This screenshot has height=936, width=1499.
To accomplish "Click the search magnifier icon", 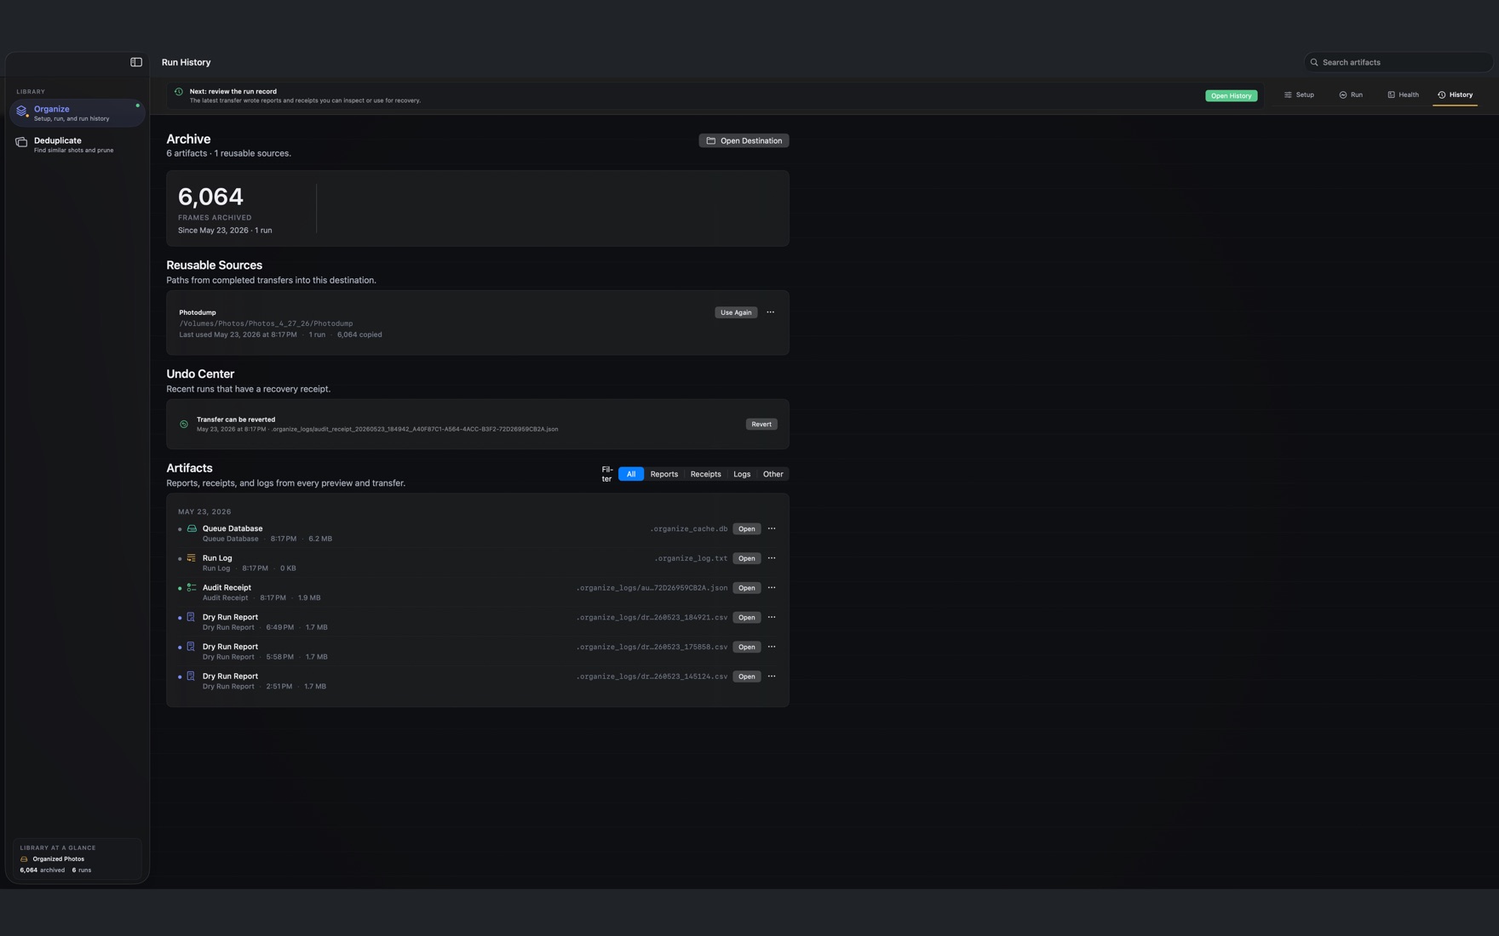I will point(1314,62).
